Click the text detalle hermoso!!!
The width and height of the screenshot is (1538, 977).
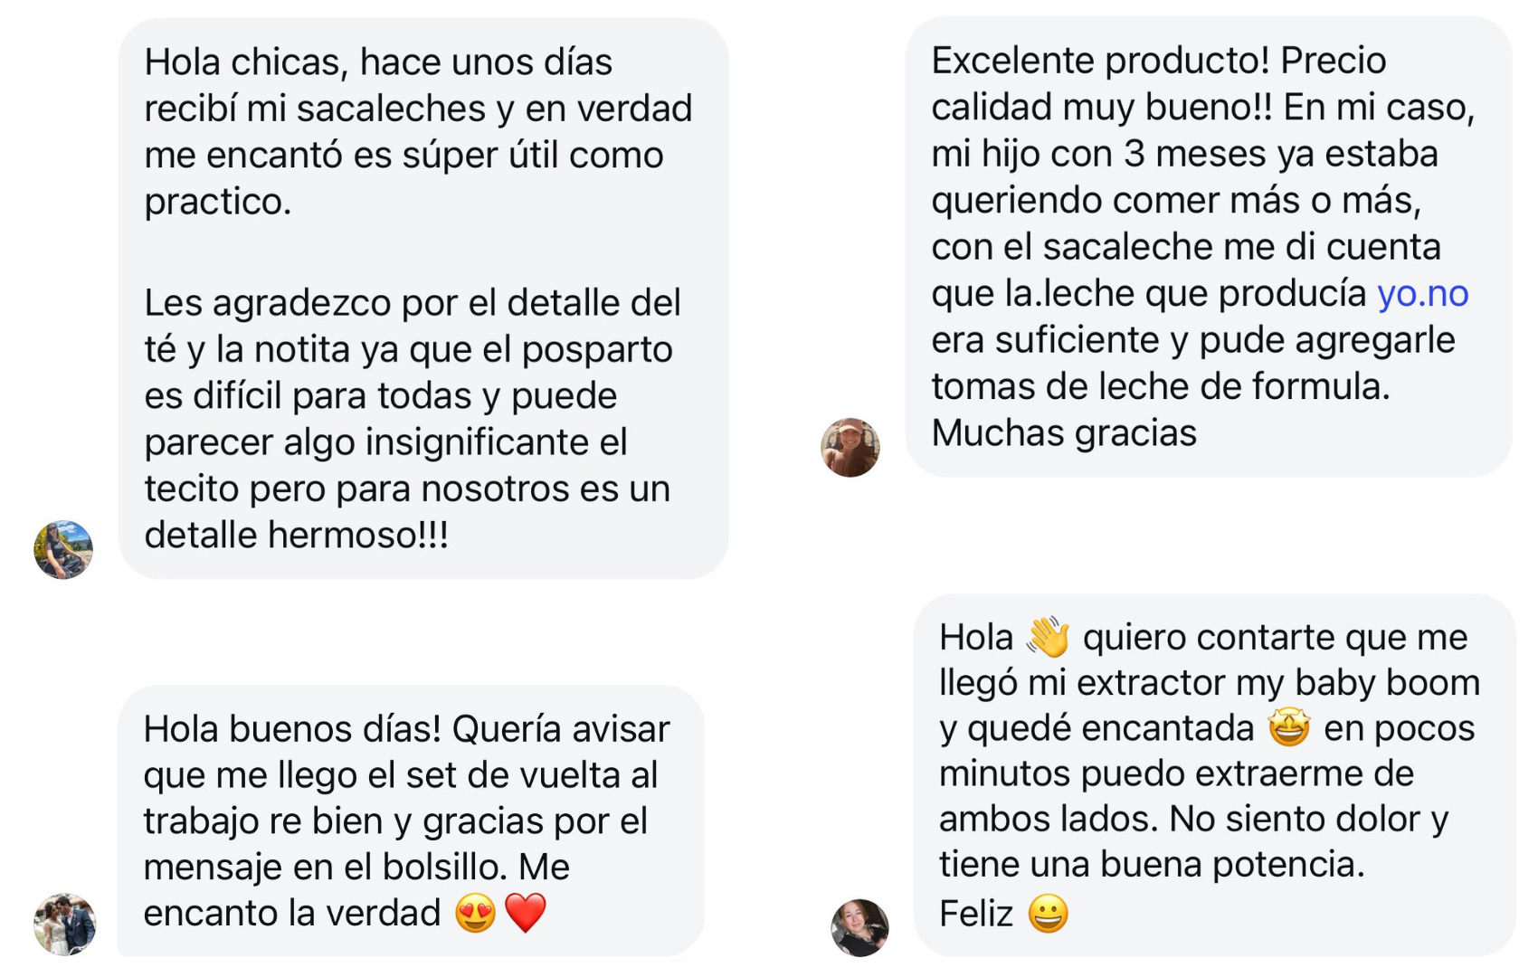(296, 535)
